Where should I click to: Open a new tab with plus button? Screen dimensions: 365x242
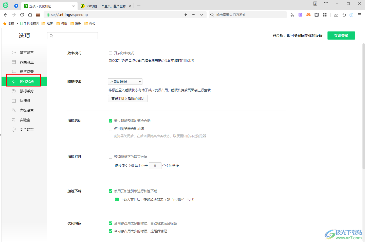(139, 6)
